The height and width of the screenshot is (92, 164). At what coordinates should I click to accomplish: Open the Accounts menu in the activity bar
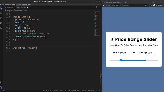(x=1, y=82)
